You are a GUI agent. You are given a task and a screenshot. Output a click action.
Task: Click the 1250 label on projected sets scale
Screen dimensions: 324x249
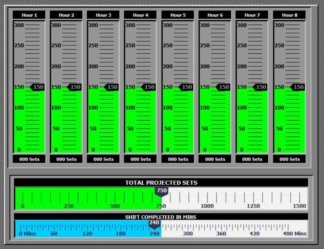pyautogui.click(x=253, y=206)
